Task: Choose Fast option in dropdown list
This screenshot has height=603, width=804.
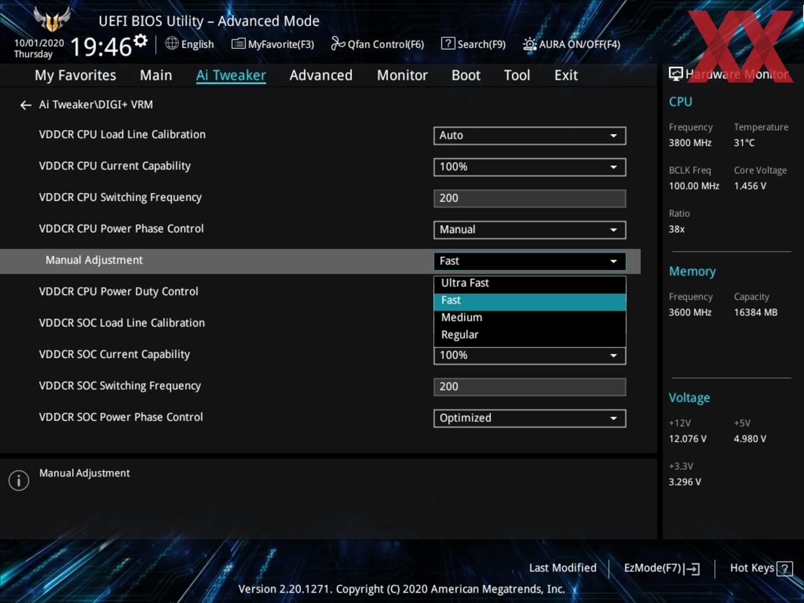Action: coord(530,301)
